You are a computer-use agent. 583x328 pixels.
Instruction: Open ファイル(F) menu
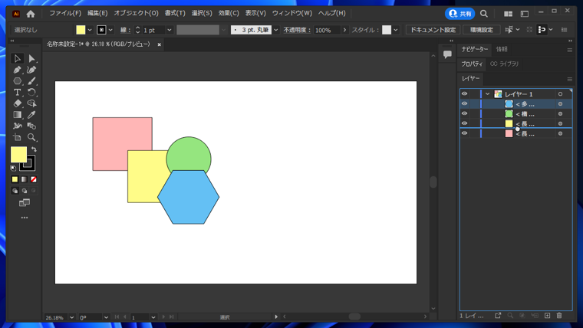[65, 13]
